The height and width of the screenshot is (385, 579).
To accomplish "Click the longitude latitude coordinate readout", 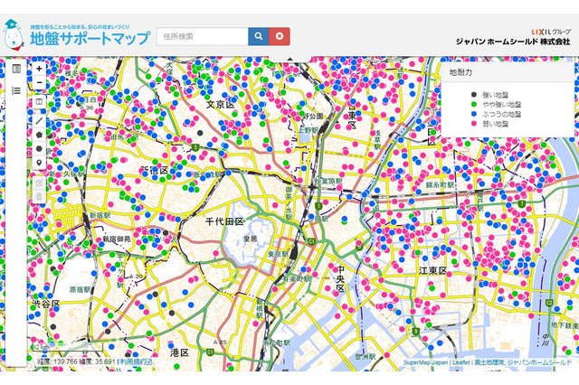I will (76, 362).
